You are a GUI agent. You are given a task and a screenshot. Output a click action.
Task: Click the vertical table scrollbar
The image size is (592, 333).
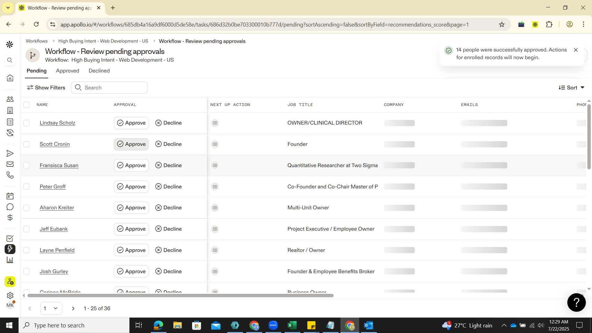[589, 137]
